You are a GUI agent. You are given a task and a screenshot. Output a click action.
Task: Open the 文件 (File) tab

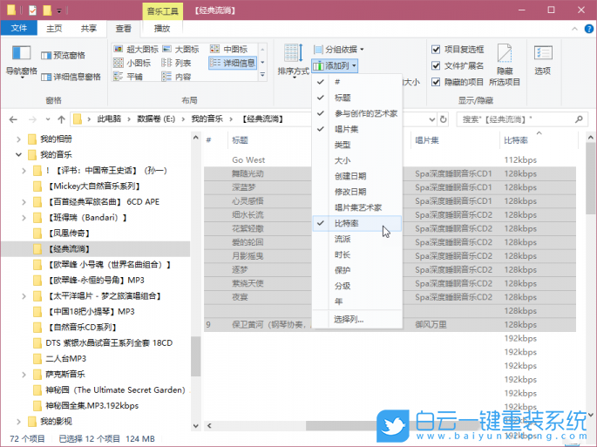[19, 28]
